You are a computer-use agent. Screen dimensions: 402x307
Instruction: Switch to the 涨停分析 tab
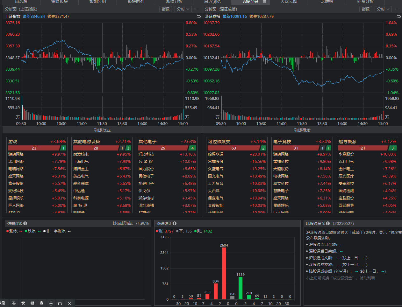tap(174, 2)
